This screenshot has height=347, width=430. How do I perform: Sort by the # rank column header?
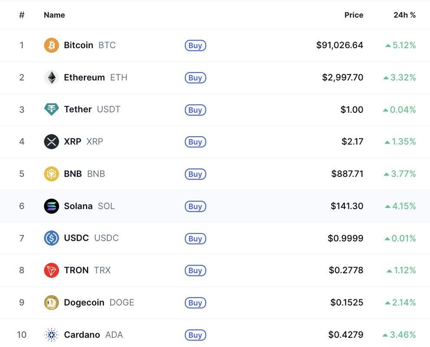coord(22,15)
